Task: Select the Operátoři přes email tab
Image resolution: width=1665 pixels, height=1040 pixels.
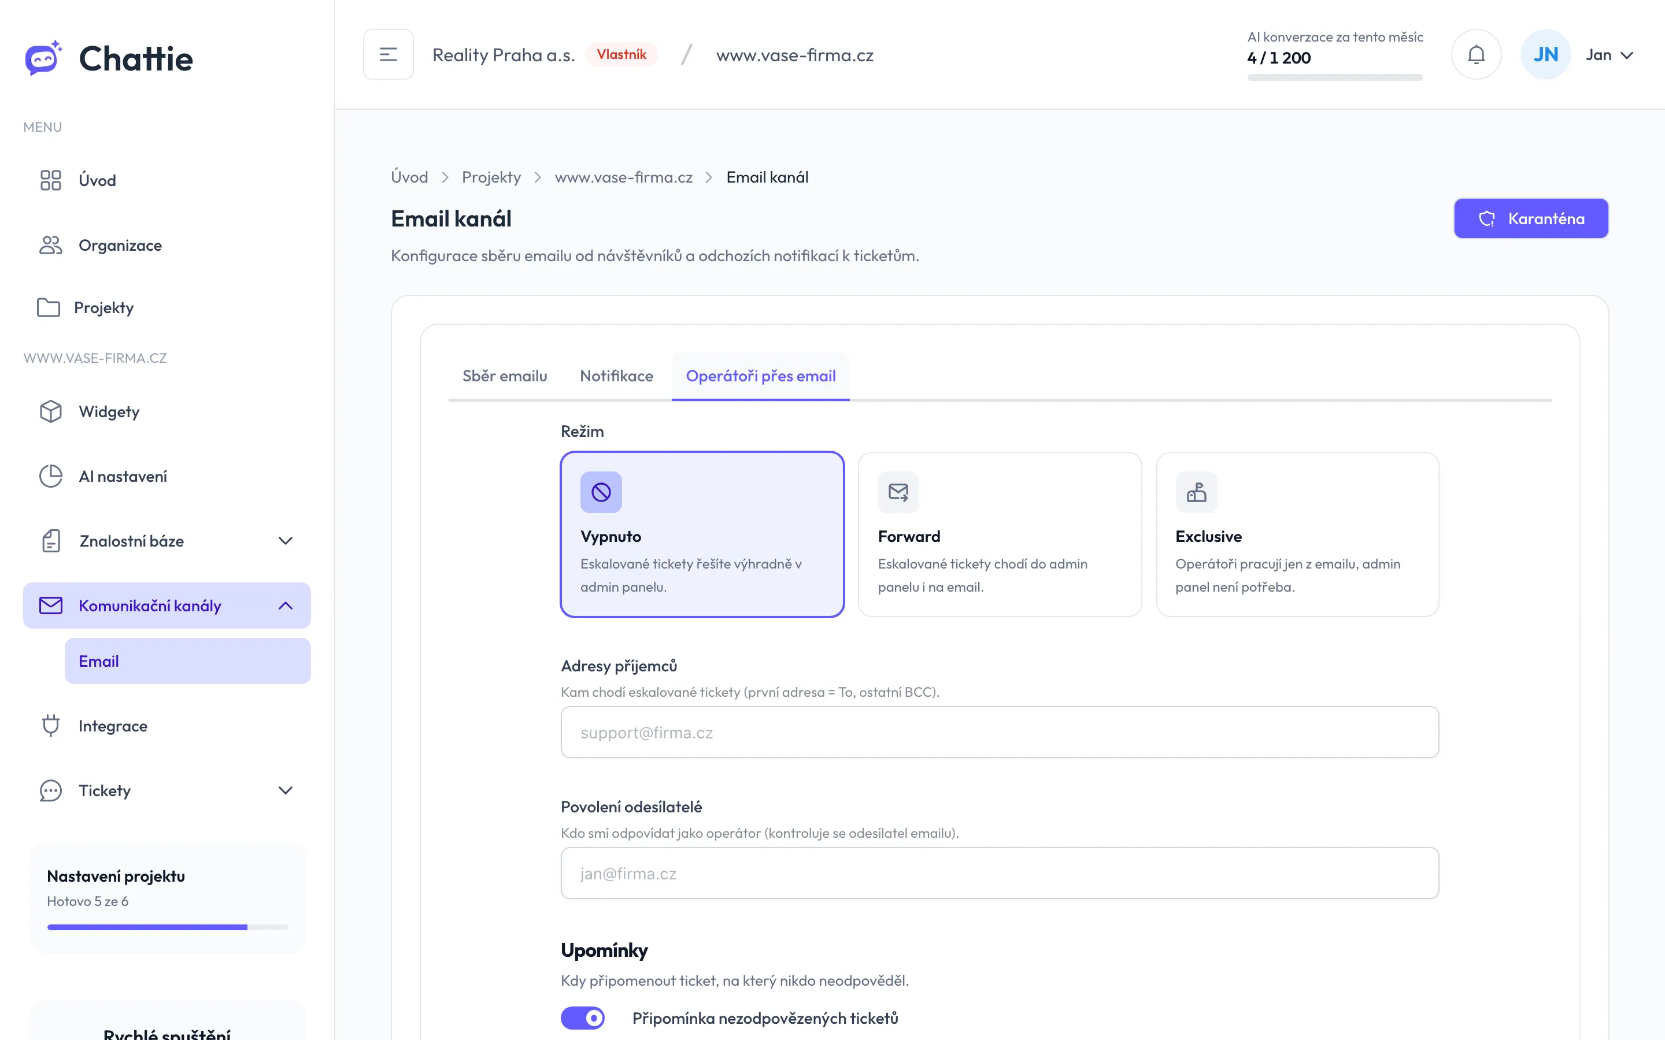Action: click(x=761, y=376)
